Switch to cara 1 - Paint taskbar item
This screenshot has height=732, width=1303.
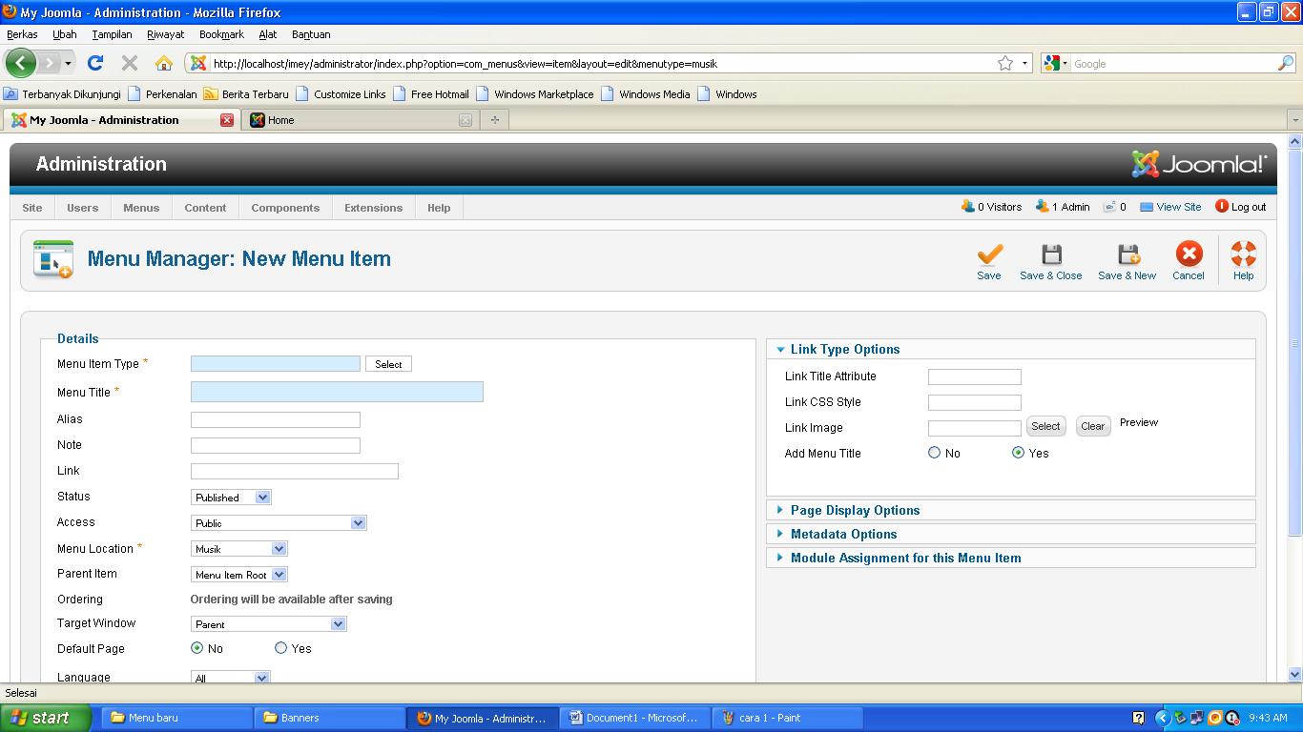click(x=788, y=718)
